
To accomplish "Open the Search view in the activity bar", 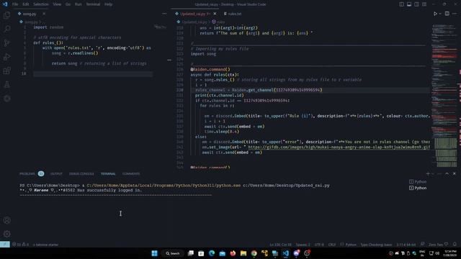I will pos(6,29).
